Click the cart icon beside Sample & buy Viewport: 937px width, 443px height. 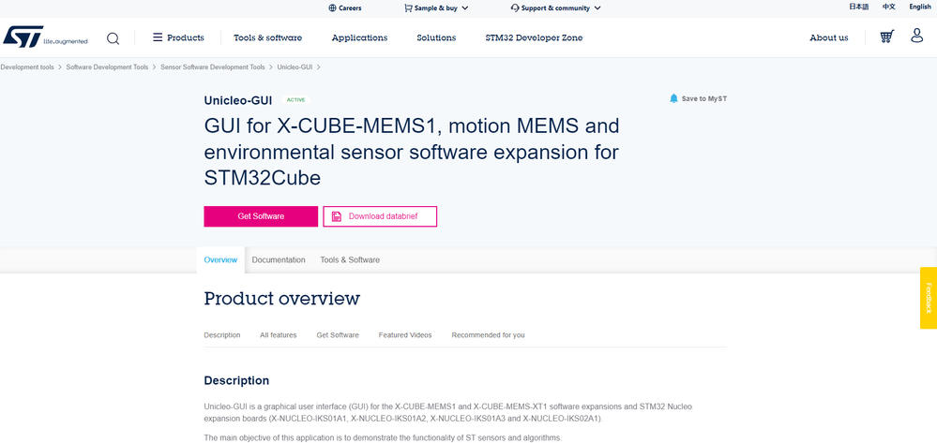(x=408, y=8)
